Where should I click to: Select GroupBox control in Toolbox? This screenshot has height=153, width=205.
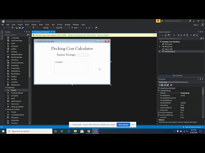click(x=15, y=96)
